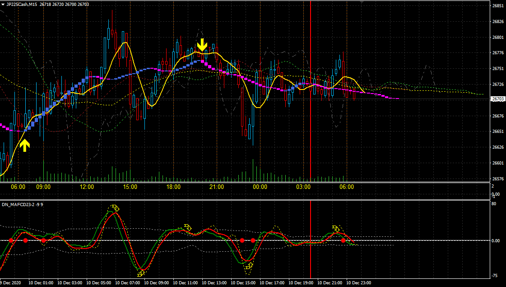Click price scale value 26676

coord(498,116)
